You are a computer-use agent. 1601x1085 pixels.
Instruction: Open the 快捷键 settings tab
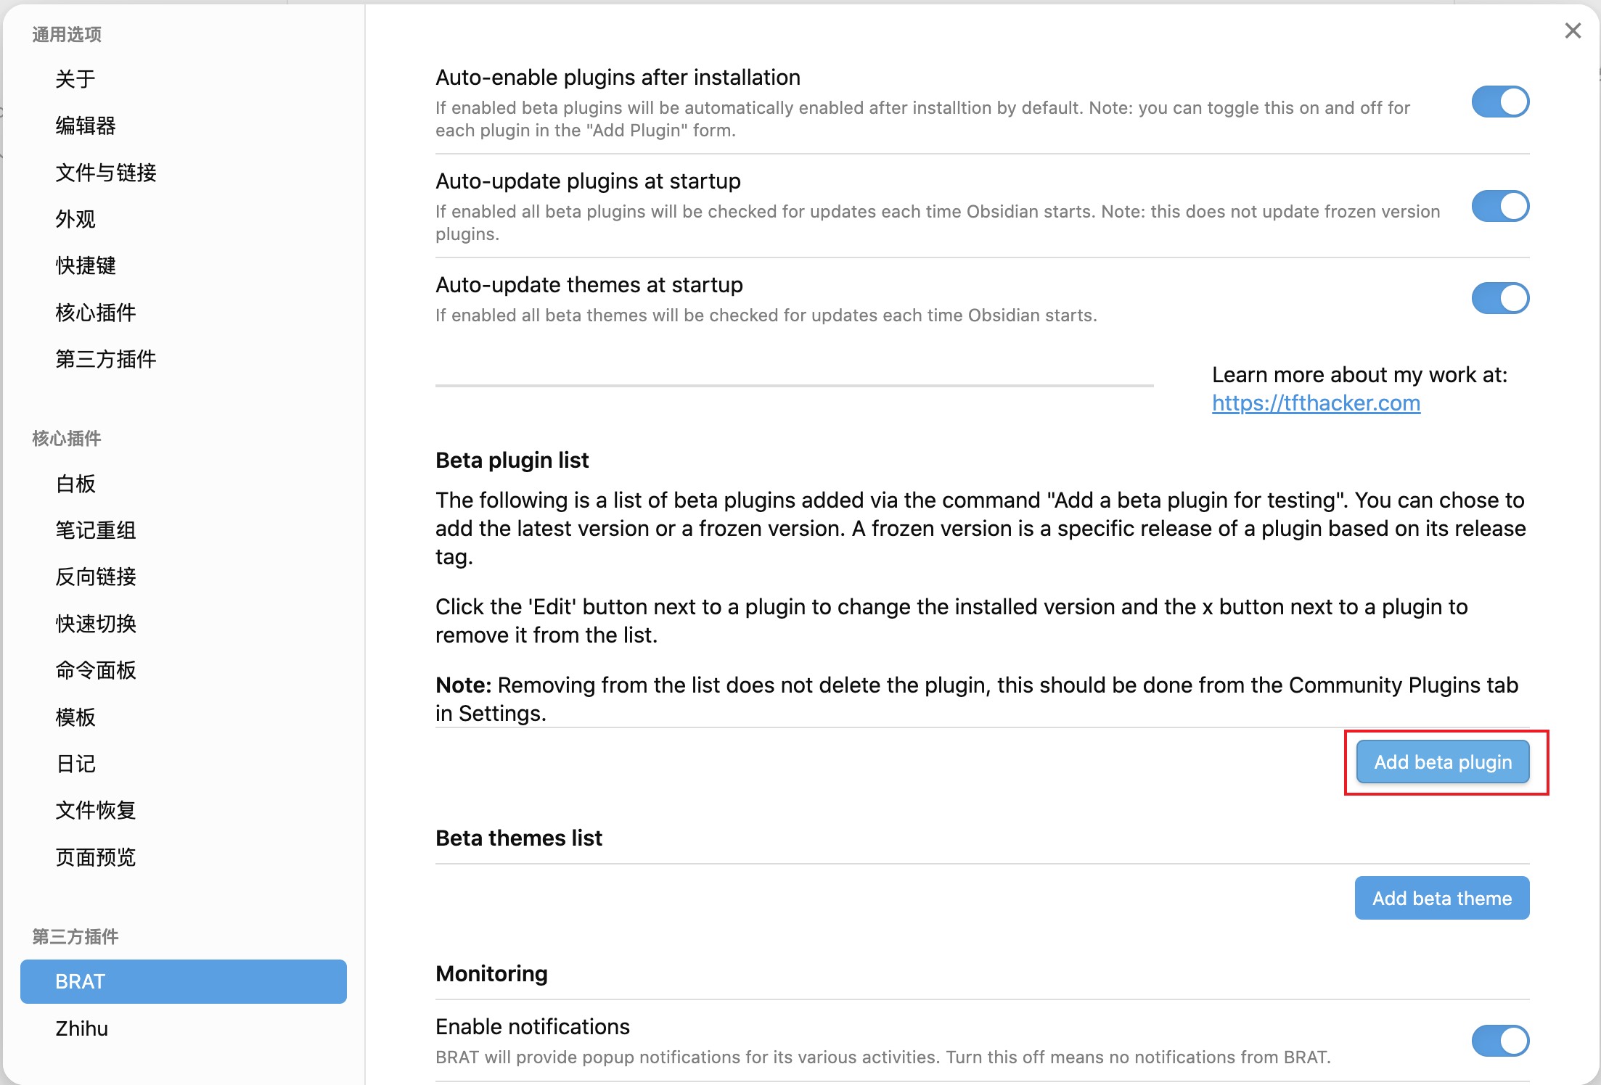tap(86, 265)
